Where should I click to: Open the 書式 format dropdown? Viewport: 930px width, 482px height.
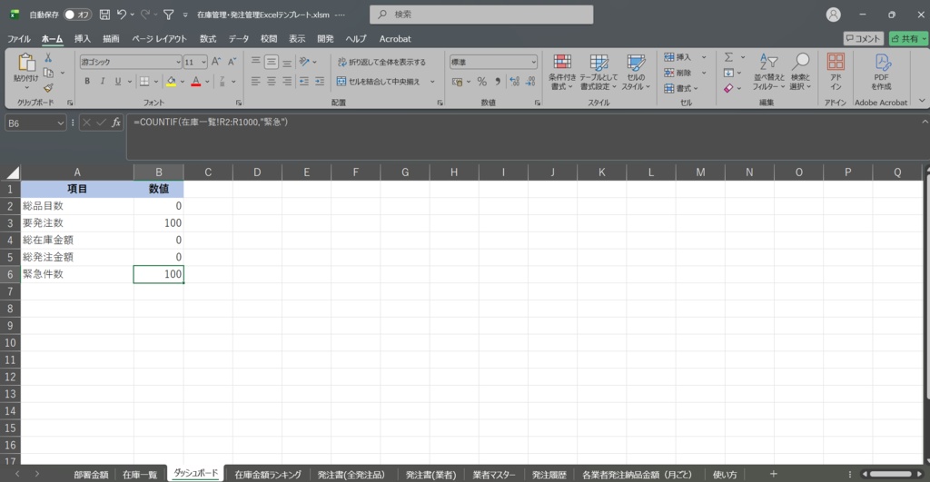pyautogui.click(x=681, y=88)
